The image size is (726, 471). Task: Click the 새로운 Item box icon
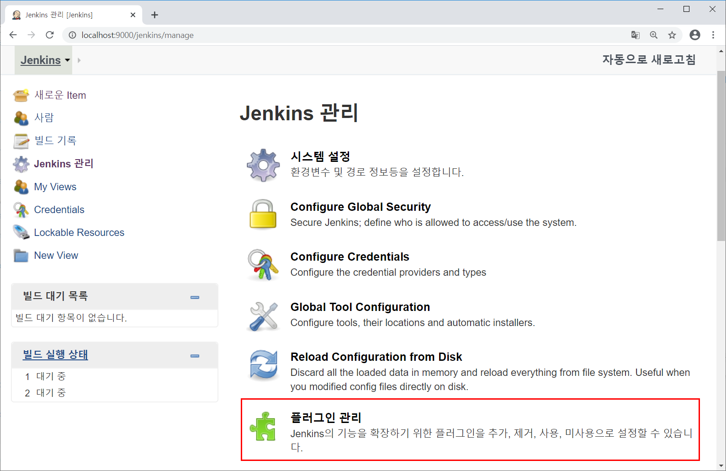click(x=21, y=95)
